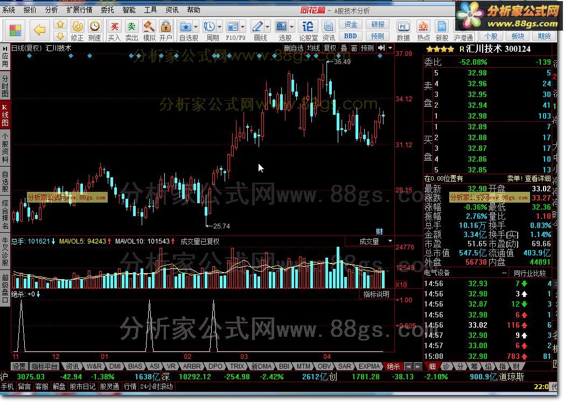
Task: Expand the 自选股 dropdown arrow
Action: point(196,26)
